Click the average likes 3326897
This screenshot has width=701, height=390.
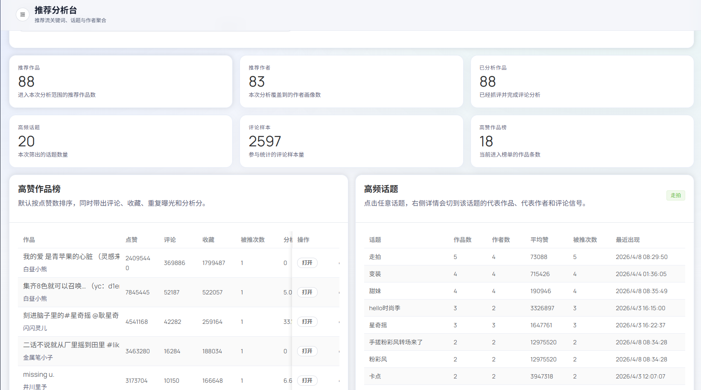[542, 308]
